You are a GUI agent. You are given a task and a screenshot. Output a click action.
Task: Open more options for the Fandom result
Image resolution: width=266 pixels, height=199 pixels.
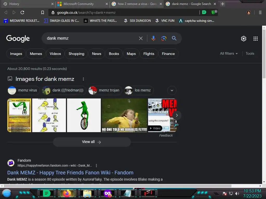click(96, 166)
